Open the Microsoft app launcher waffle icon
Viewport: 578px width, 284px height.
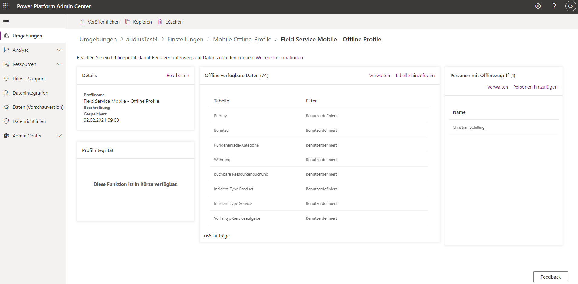coord(6,6)
